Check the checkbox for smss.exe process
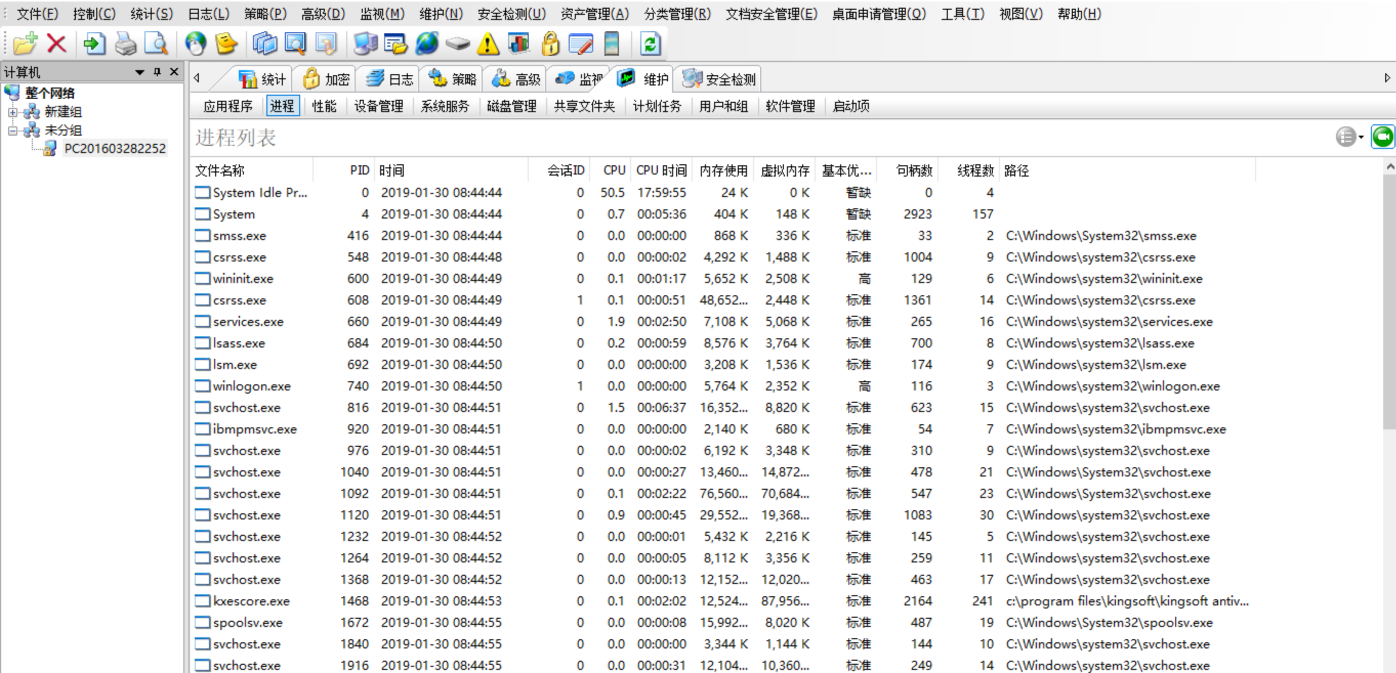 (202, 235)
